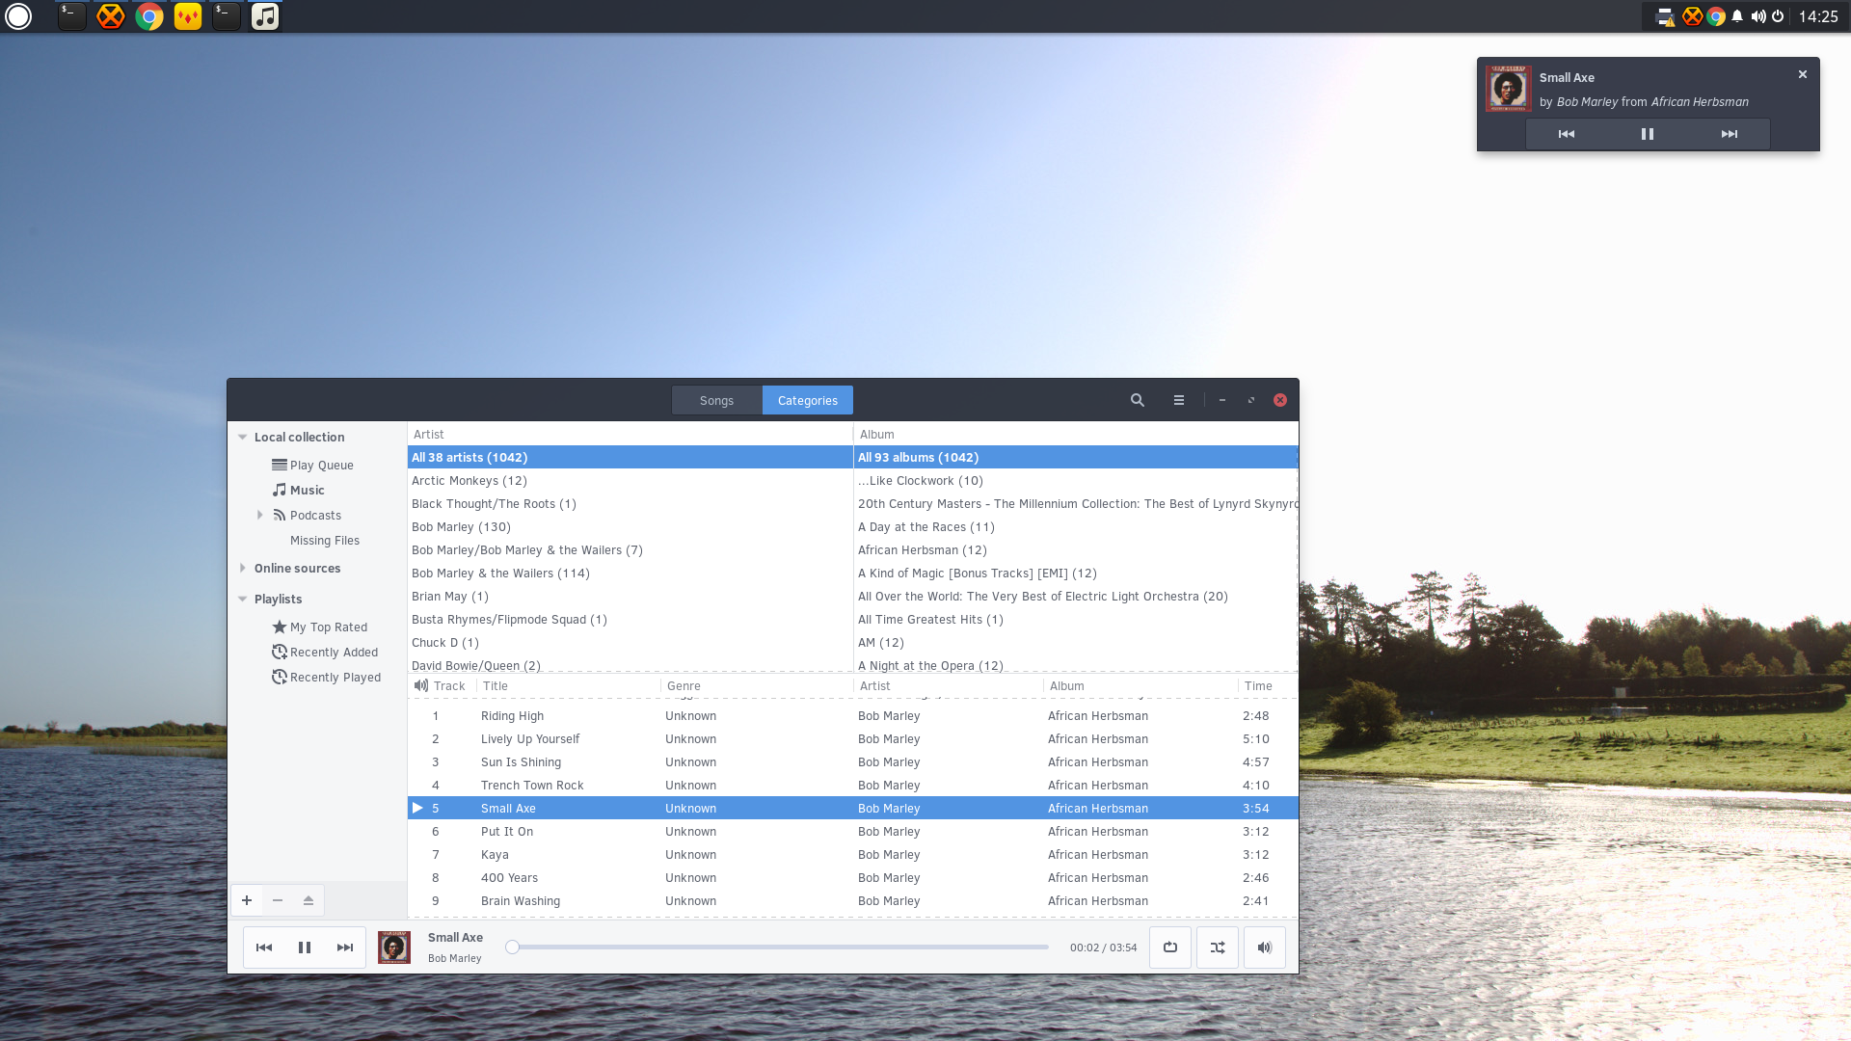Open the power menu icon in system tray

(x=1778, y=16)
